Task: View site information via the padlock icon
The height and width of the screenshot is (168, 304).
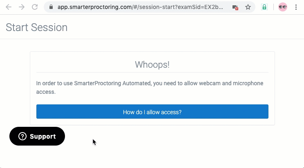Action: tap(51, 7)
